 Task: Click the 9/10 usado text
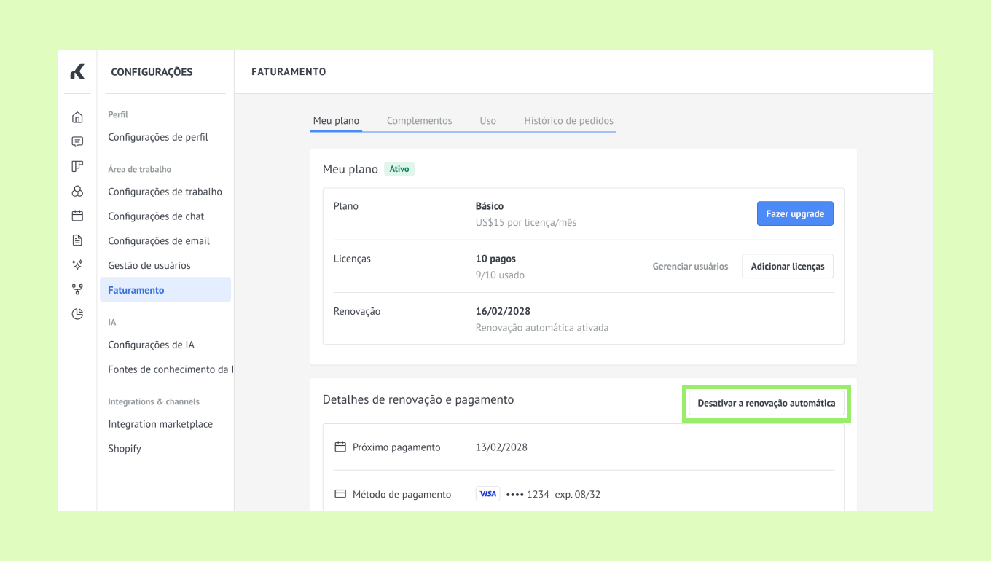click(x=500, y=275)
